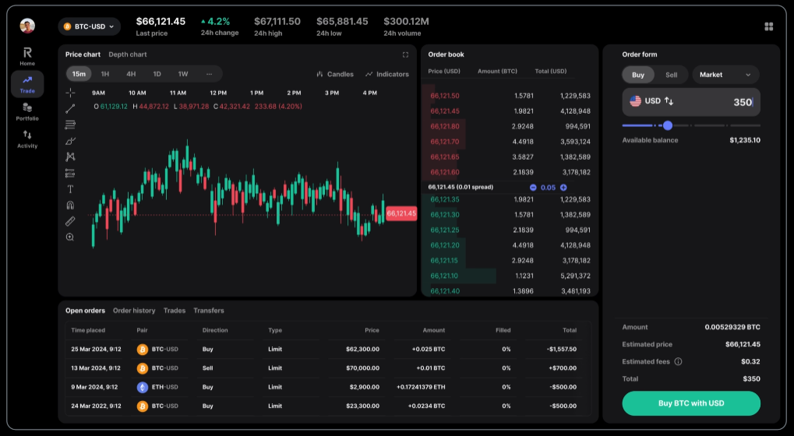Open the BTC-USD pair selector dropdown

pos(89,26)
